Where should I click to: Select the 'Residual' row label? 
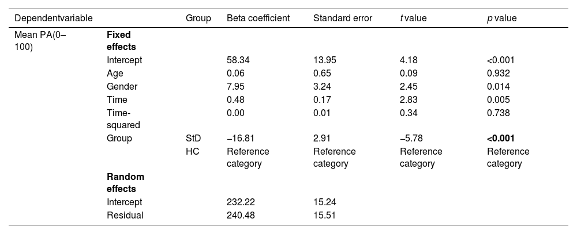(x=124, y=216)
